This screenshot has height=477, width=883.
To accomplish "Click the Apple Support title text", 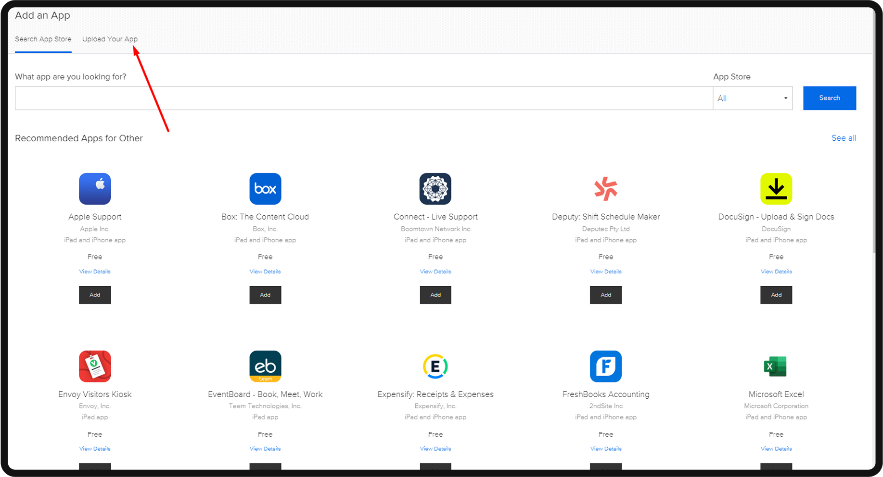I will [x=95, y=217].
